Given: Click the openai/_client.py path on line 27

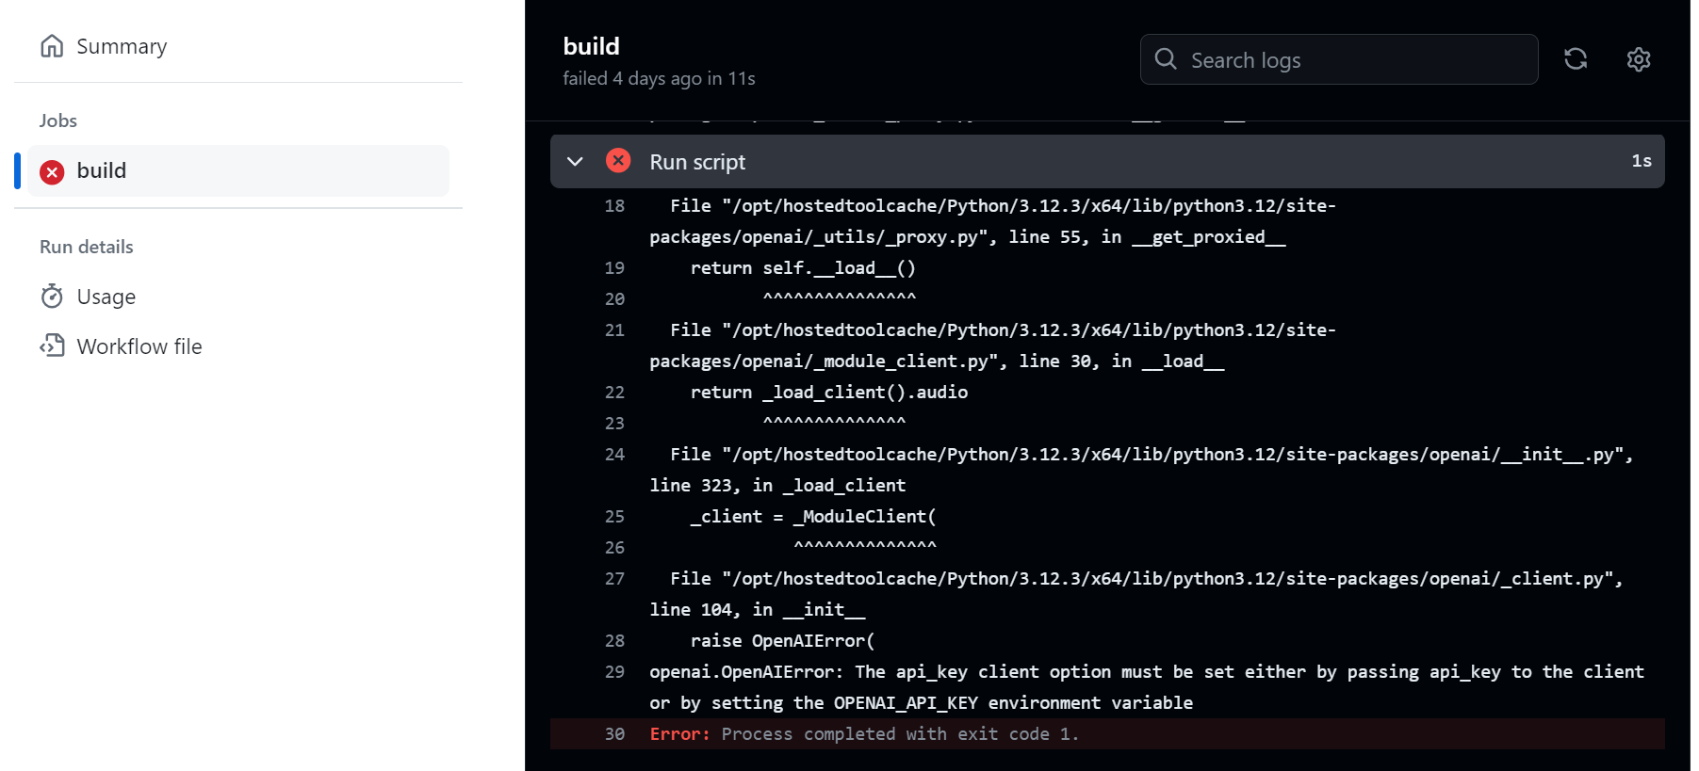Looking at the screenshot, I should (1171, 579).
